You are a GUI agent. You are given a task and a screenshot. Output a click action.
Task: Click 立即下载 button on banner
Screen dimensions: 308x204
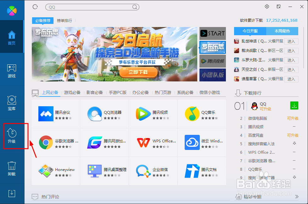138,72
